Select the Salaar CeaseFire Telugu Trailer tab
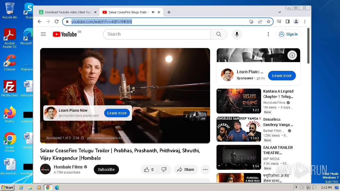The image size is (340, 191). point(128,12)
